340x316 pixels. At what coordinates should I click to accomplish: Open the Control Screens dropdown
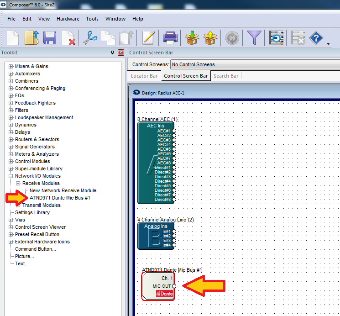click(255, 64)
